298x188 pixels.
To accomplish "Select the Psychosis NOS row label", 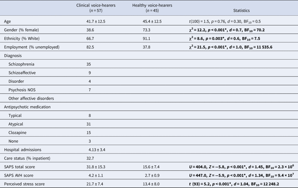I will [x=22, y=90].
